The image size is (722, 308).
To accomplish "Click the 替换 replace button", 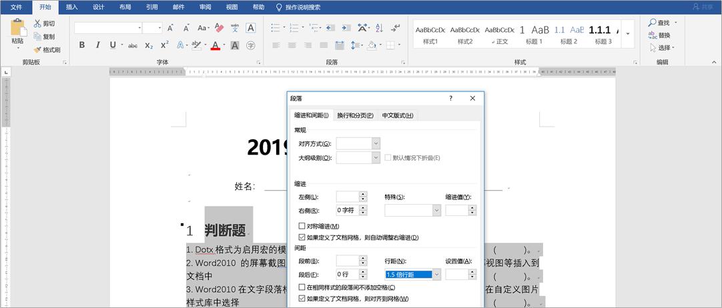I will (x=659, y=35).
